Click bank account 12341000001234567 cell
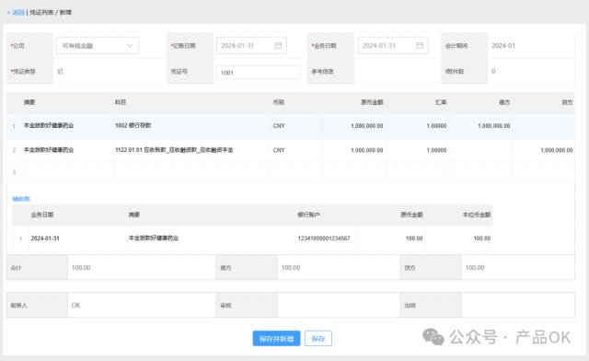Screen dimensions: 589x361 [324, 238]
